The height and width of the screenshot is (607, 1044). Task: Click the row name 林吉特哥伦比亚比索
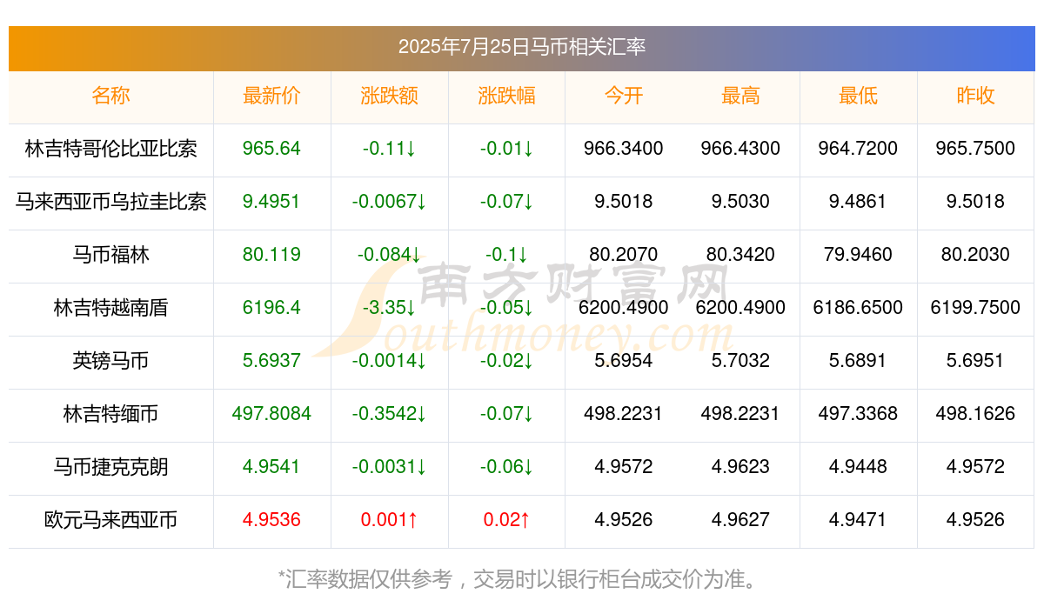(110, 149)
